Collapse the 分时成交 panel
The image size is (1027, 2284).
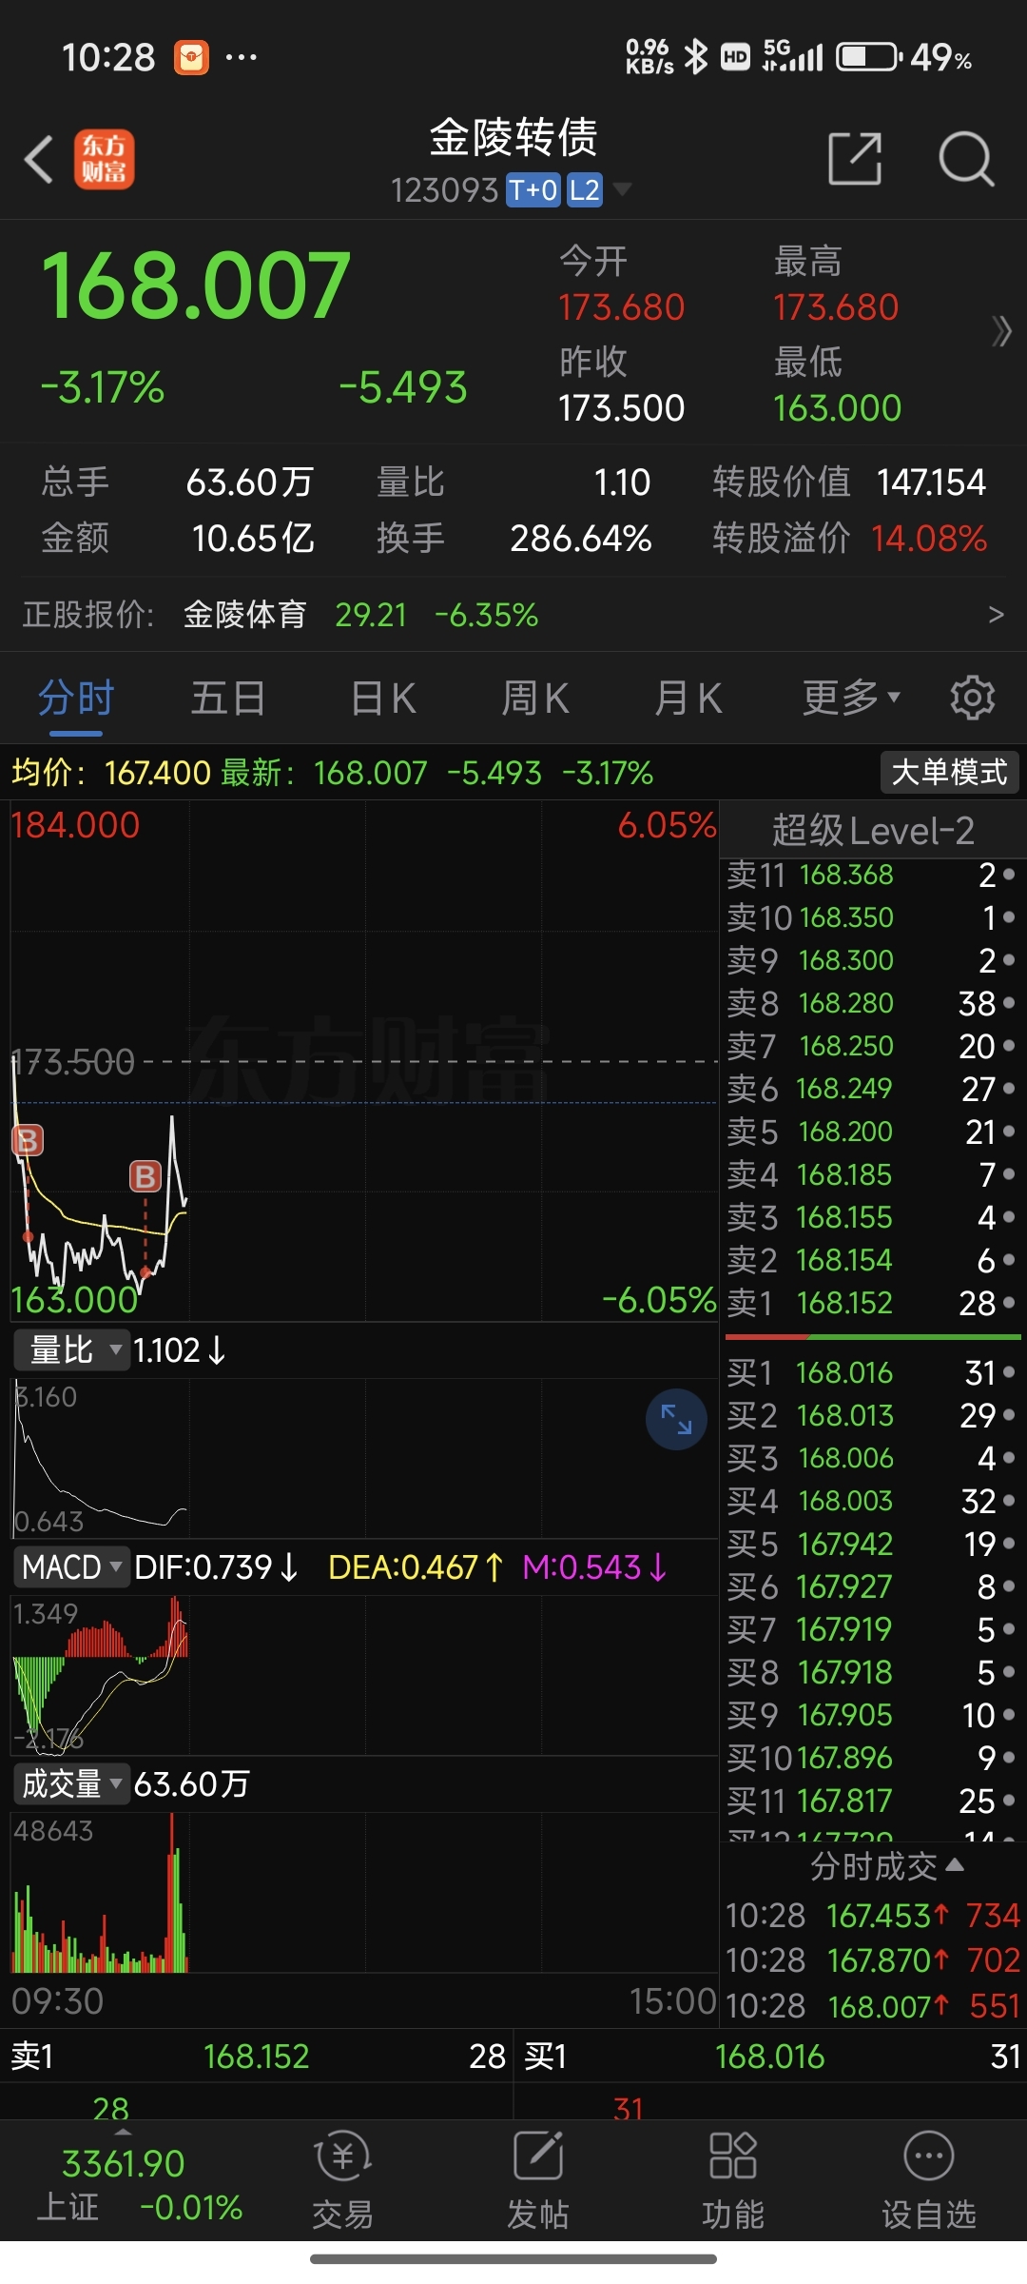coord(887,1866)
